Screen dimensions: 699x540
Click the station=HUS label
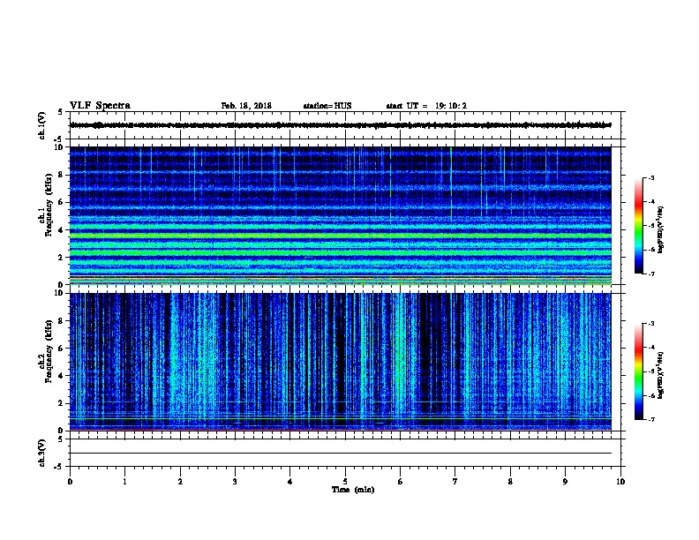coord(327,106)
